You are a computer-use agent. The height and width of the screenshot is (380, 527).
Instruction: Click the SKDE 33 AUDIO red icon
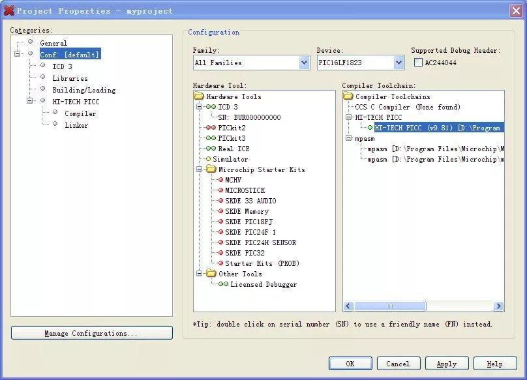[x=221, y=201]
